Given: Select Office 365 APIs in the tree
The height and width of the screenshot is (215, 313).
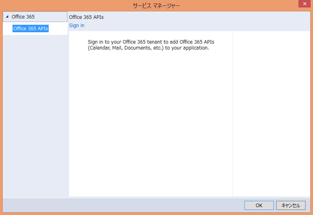Looking at the screenshot, I should [31, 28].
